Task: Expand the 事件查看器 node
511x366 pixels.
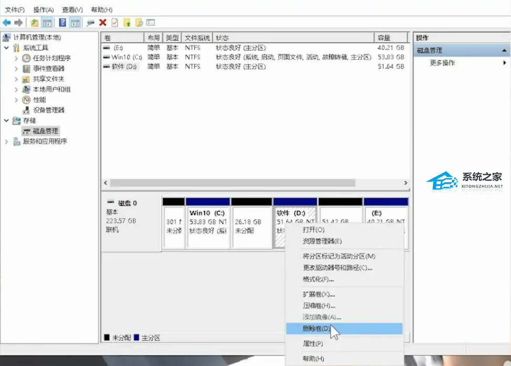Action: (x=16, y=69)
